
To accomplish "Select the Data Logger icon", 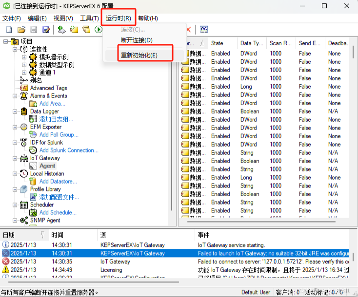I will [x=24, y=111].
